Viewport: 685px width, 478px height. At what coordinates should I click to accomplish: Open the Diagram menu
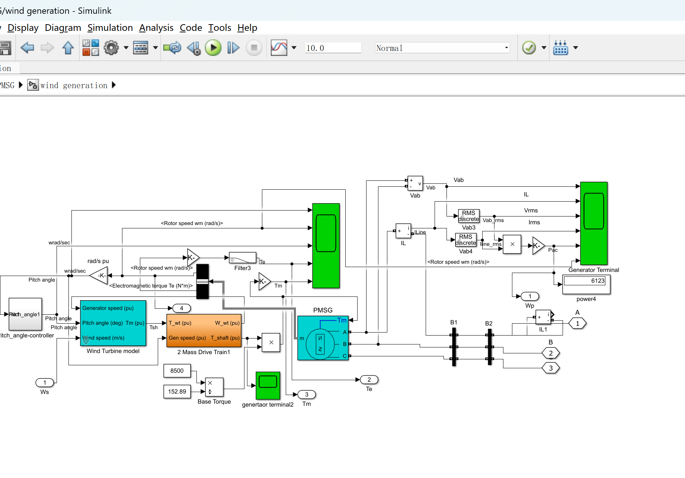pyautogui.click(x=63, y=28)
